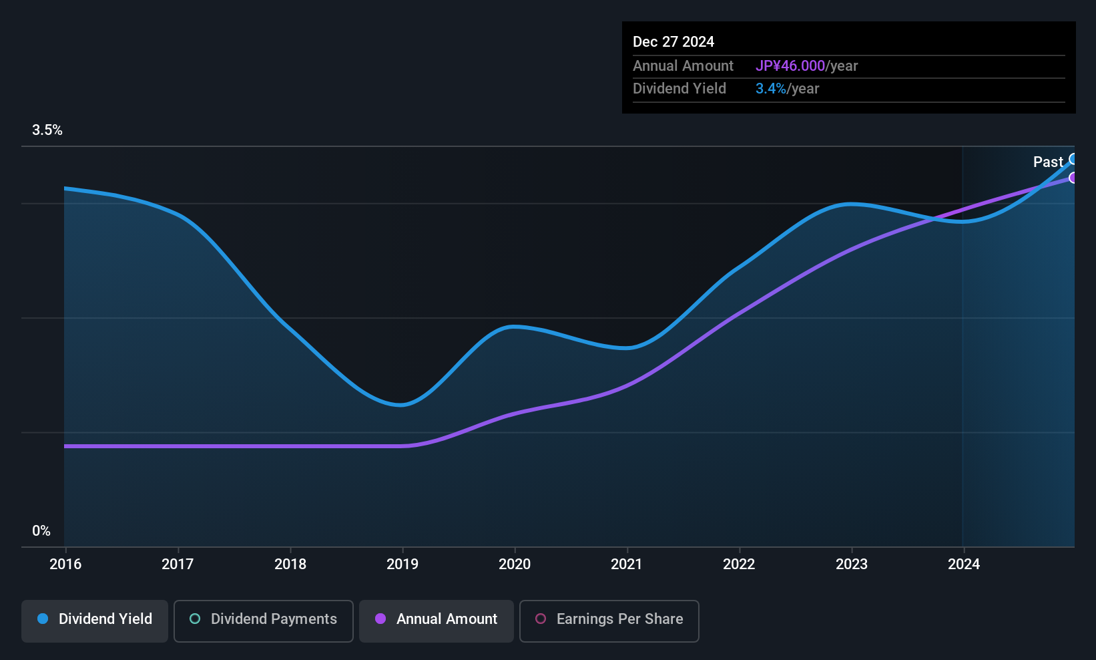This screenshot has width=1096, height=660.
Task: Enable the Dividend Payments series
Action: (263, 621)
